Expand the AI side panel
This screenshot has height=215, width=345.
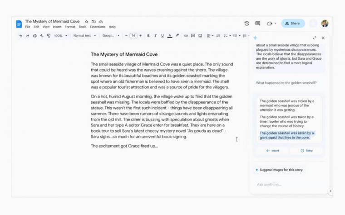point(315,38)
